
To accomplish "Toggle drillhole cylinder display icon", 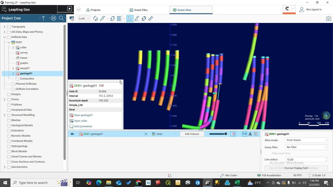I will click(233, 134).
